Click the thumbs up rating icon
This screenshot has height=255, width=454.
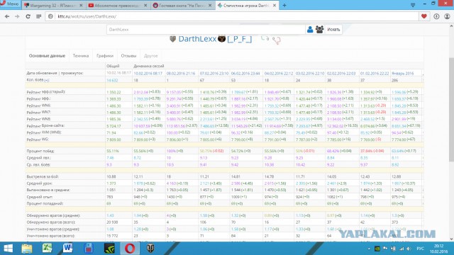(263, 38)
